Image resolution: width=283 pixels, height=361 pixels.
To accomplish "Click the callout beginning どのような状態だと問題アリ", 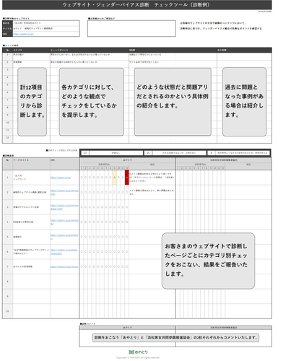I will pyautogui.click(x=173, y=102).
